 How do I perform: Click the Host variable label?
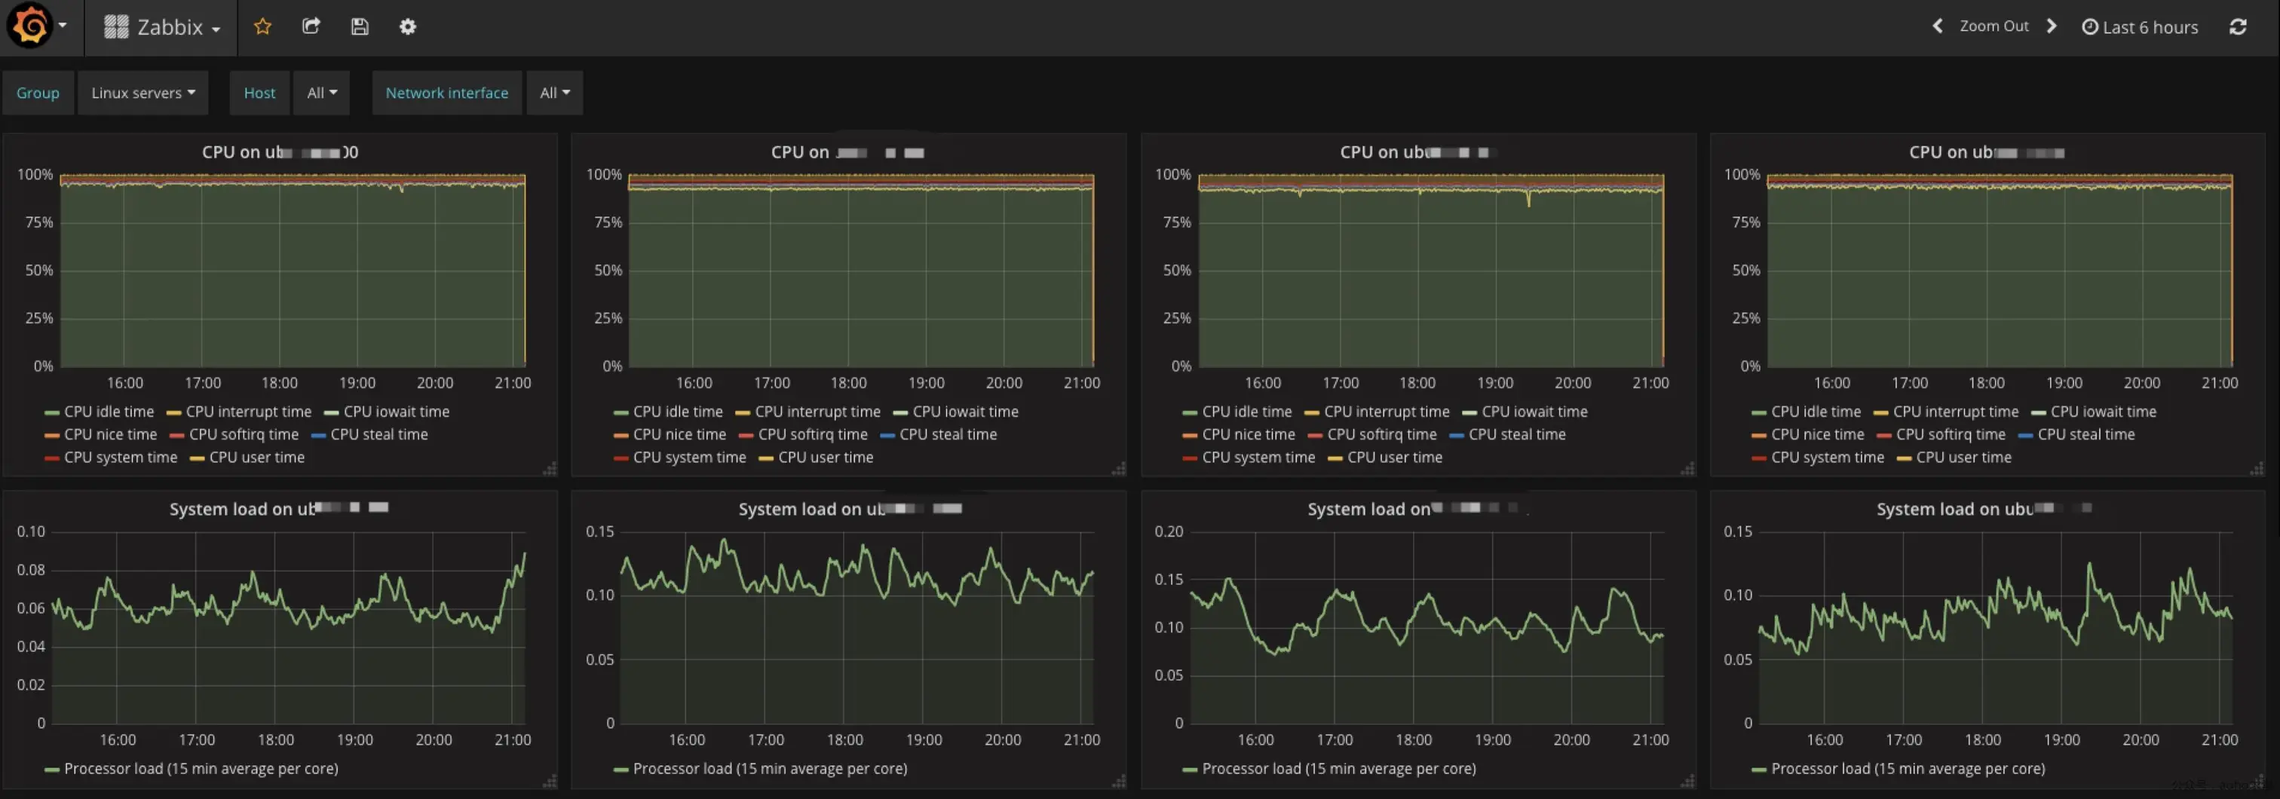[x=259, y=93]
